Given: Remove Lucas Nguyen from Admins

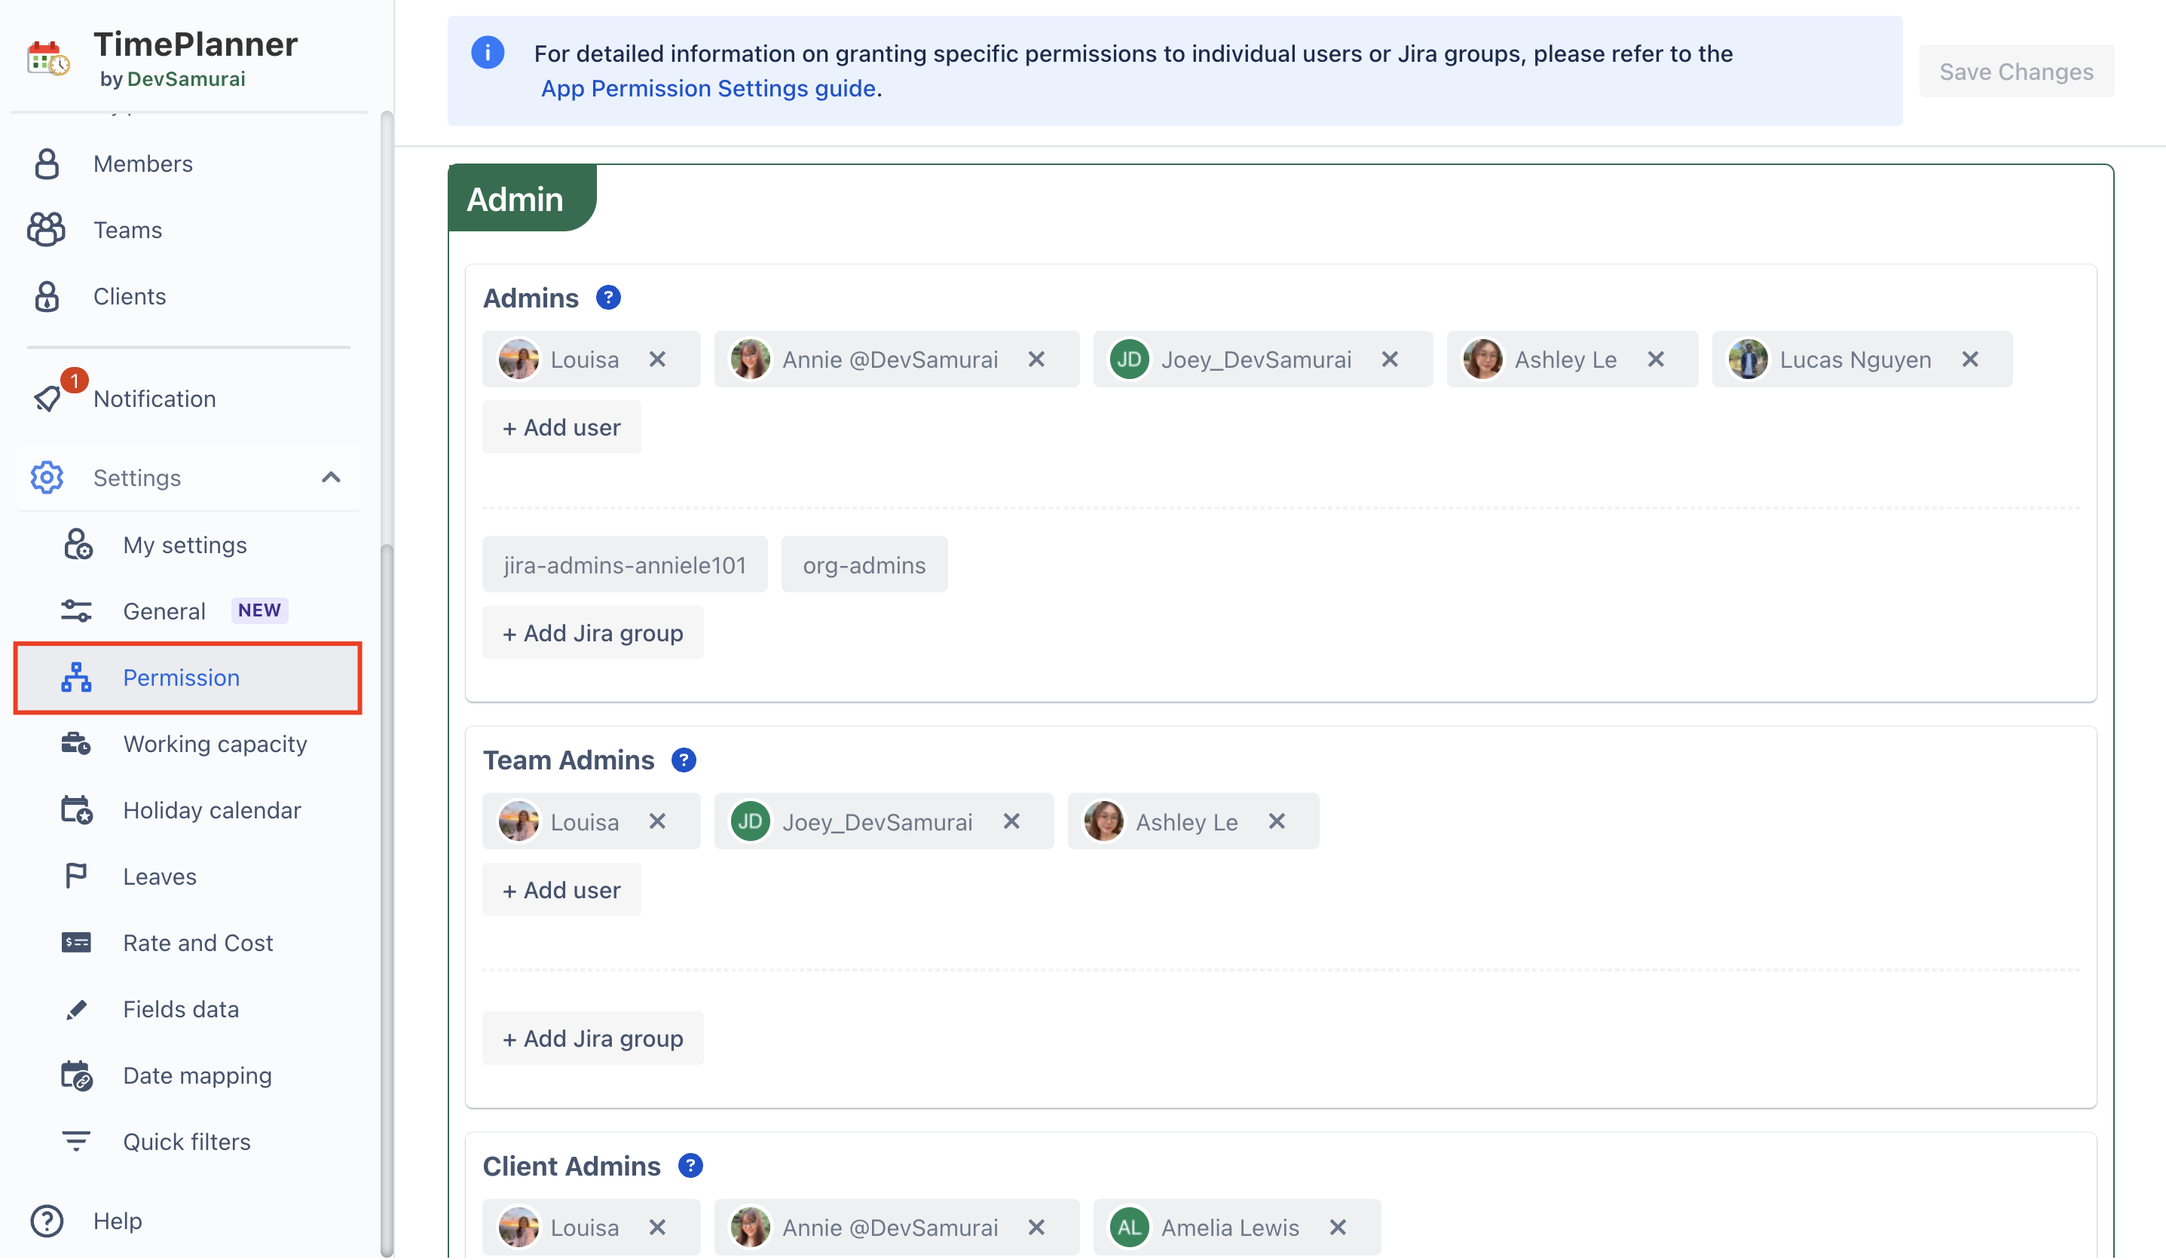Looking at the screenshot, I should tap(1970, 359).
